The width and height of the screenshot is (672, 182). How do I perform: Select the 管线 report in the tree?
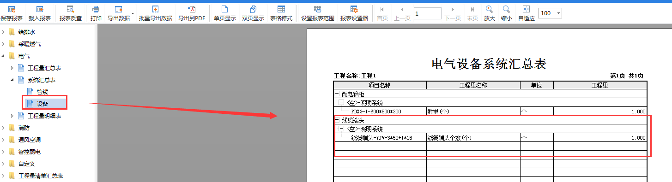point(42,92)
